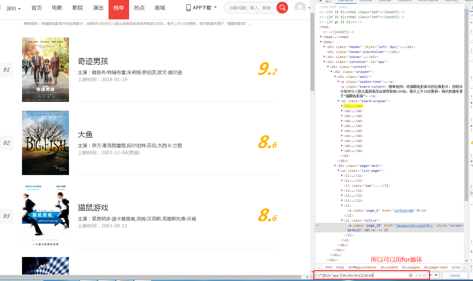This screenshot has height=281, width=473.
Task: Expand the head node in DOM tree
Action: click(321, 37)
